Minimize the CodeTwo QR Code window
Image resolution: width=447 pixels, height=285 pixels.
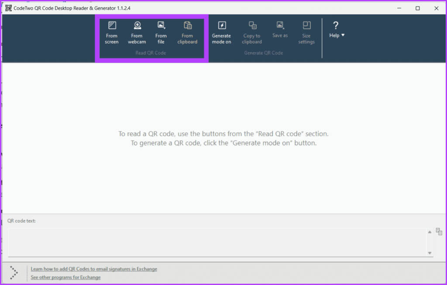click(399, 8)
